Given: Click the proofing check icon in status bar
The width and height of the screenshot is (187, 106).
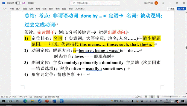Looking at the screenshot, I should (x=31, y=97).
